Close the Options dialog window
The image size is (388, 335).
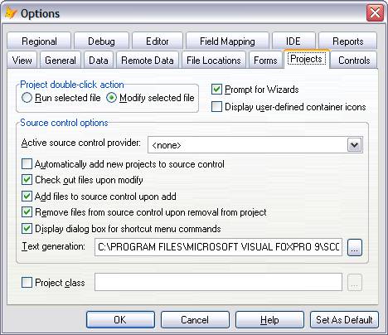[x=375, y=13]
